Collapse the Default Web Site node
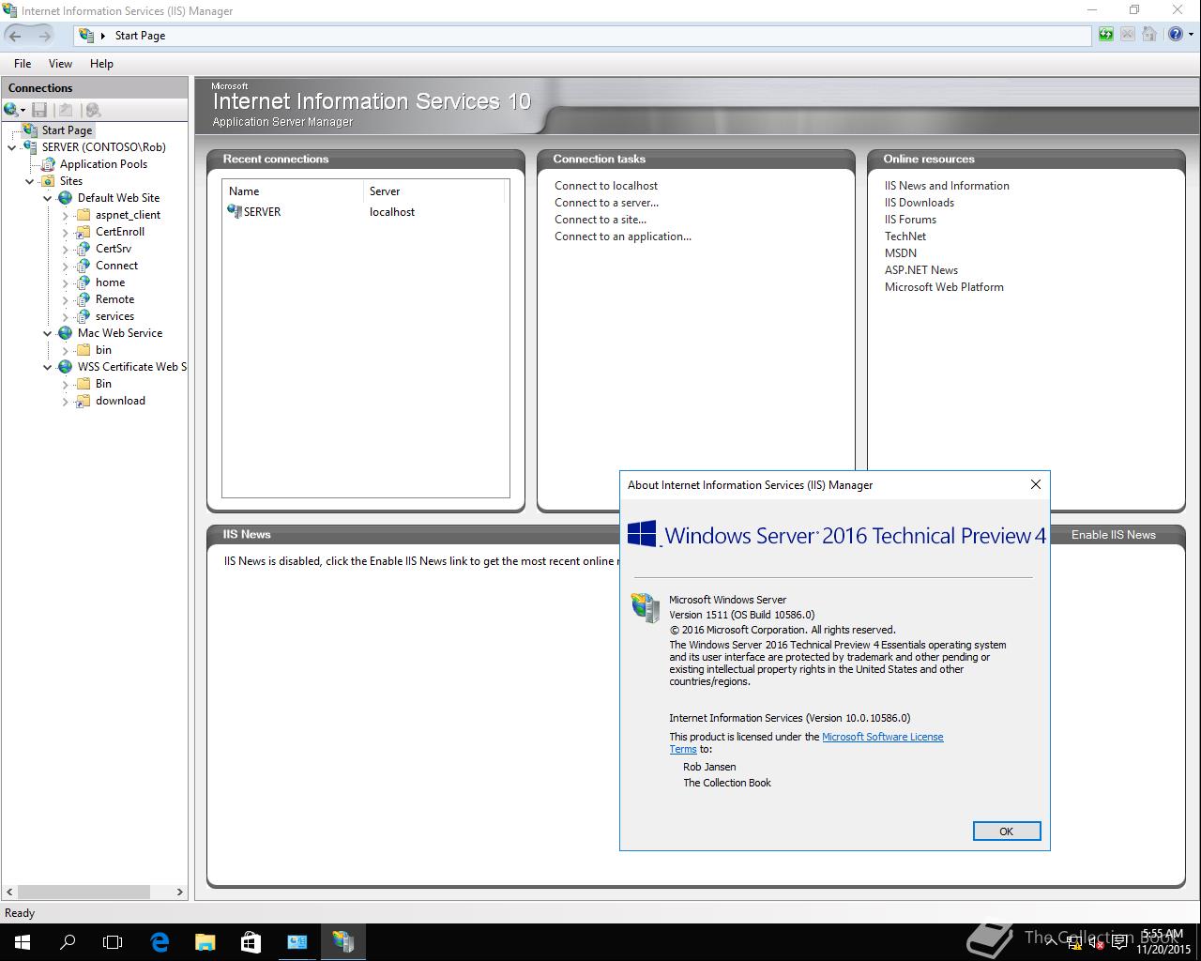The height and width of the screenshot is (961, 1201). point(47,198)
